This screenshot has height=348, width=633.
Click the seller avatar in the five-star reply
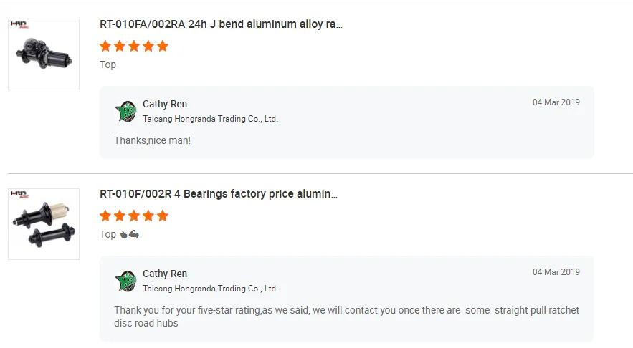[x=125, y=281]
